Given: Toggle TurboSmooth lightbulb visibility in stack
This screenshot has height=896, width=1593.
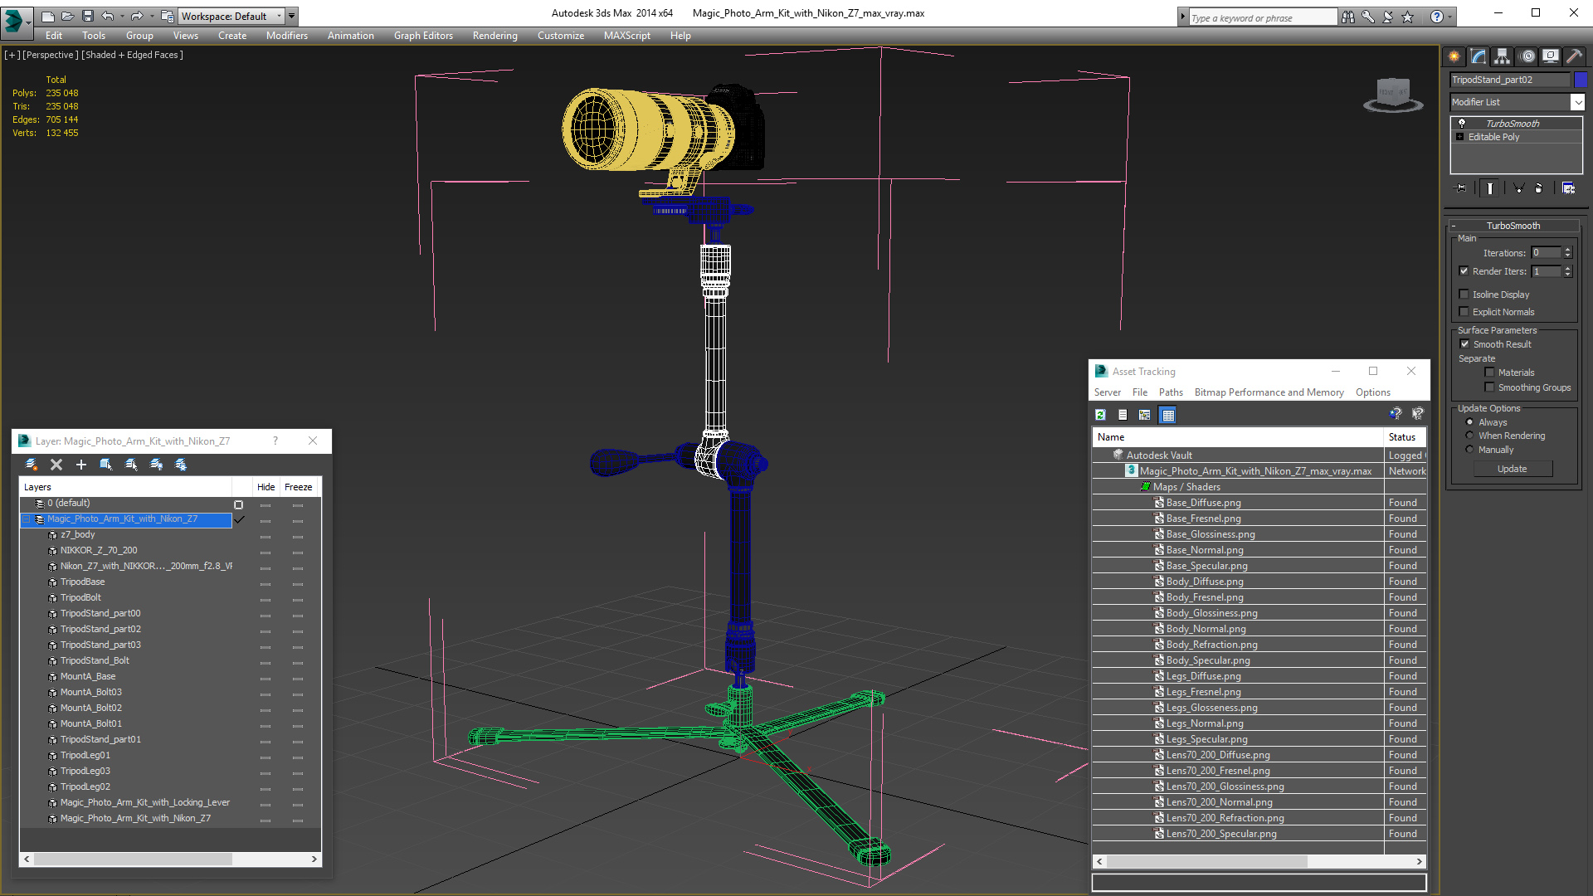Looking at the screenshot, I should pyautogui.click(x=1462, y=123).
